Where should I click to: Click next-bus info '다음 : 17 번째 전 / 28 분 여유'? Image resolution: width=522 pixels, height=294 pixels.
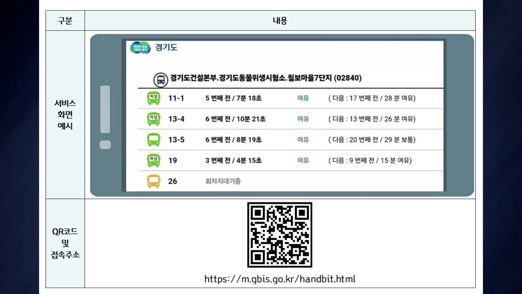click(372, 98)
